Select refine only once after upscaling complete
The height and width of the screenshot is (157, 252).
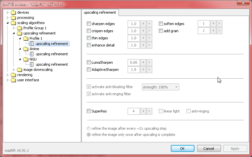89,135
